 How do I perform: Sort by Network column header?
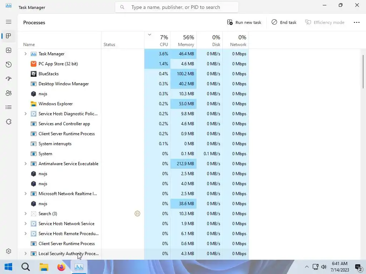pyautogui.click(x=236, y=40)
